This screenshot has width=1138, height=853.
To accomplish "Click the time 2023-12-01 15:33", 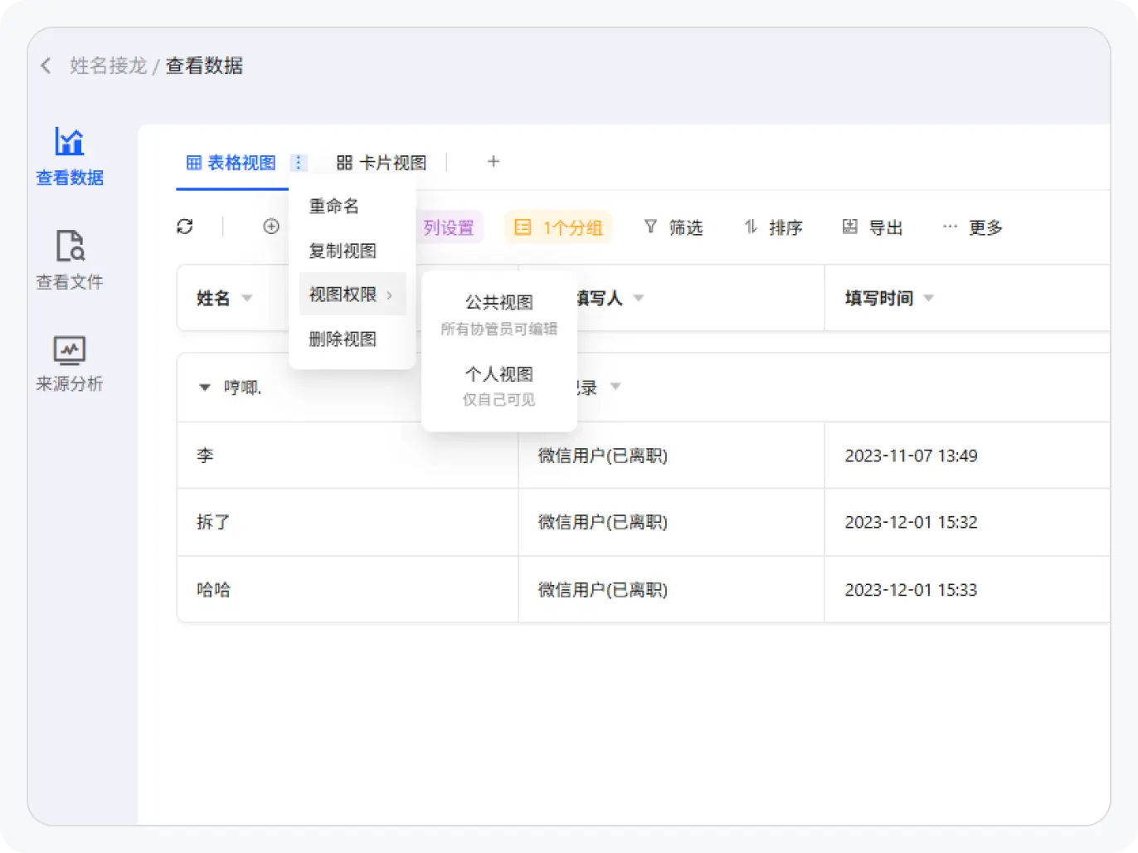I will [x=911, y=590].
